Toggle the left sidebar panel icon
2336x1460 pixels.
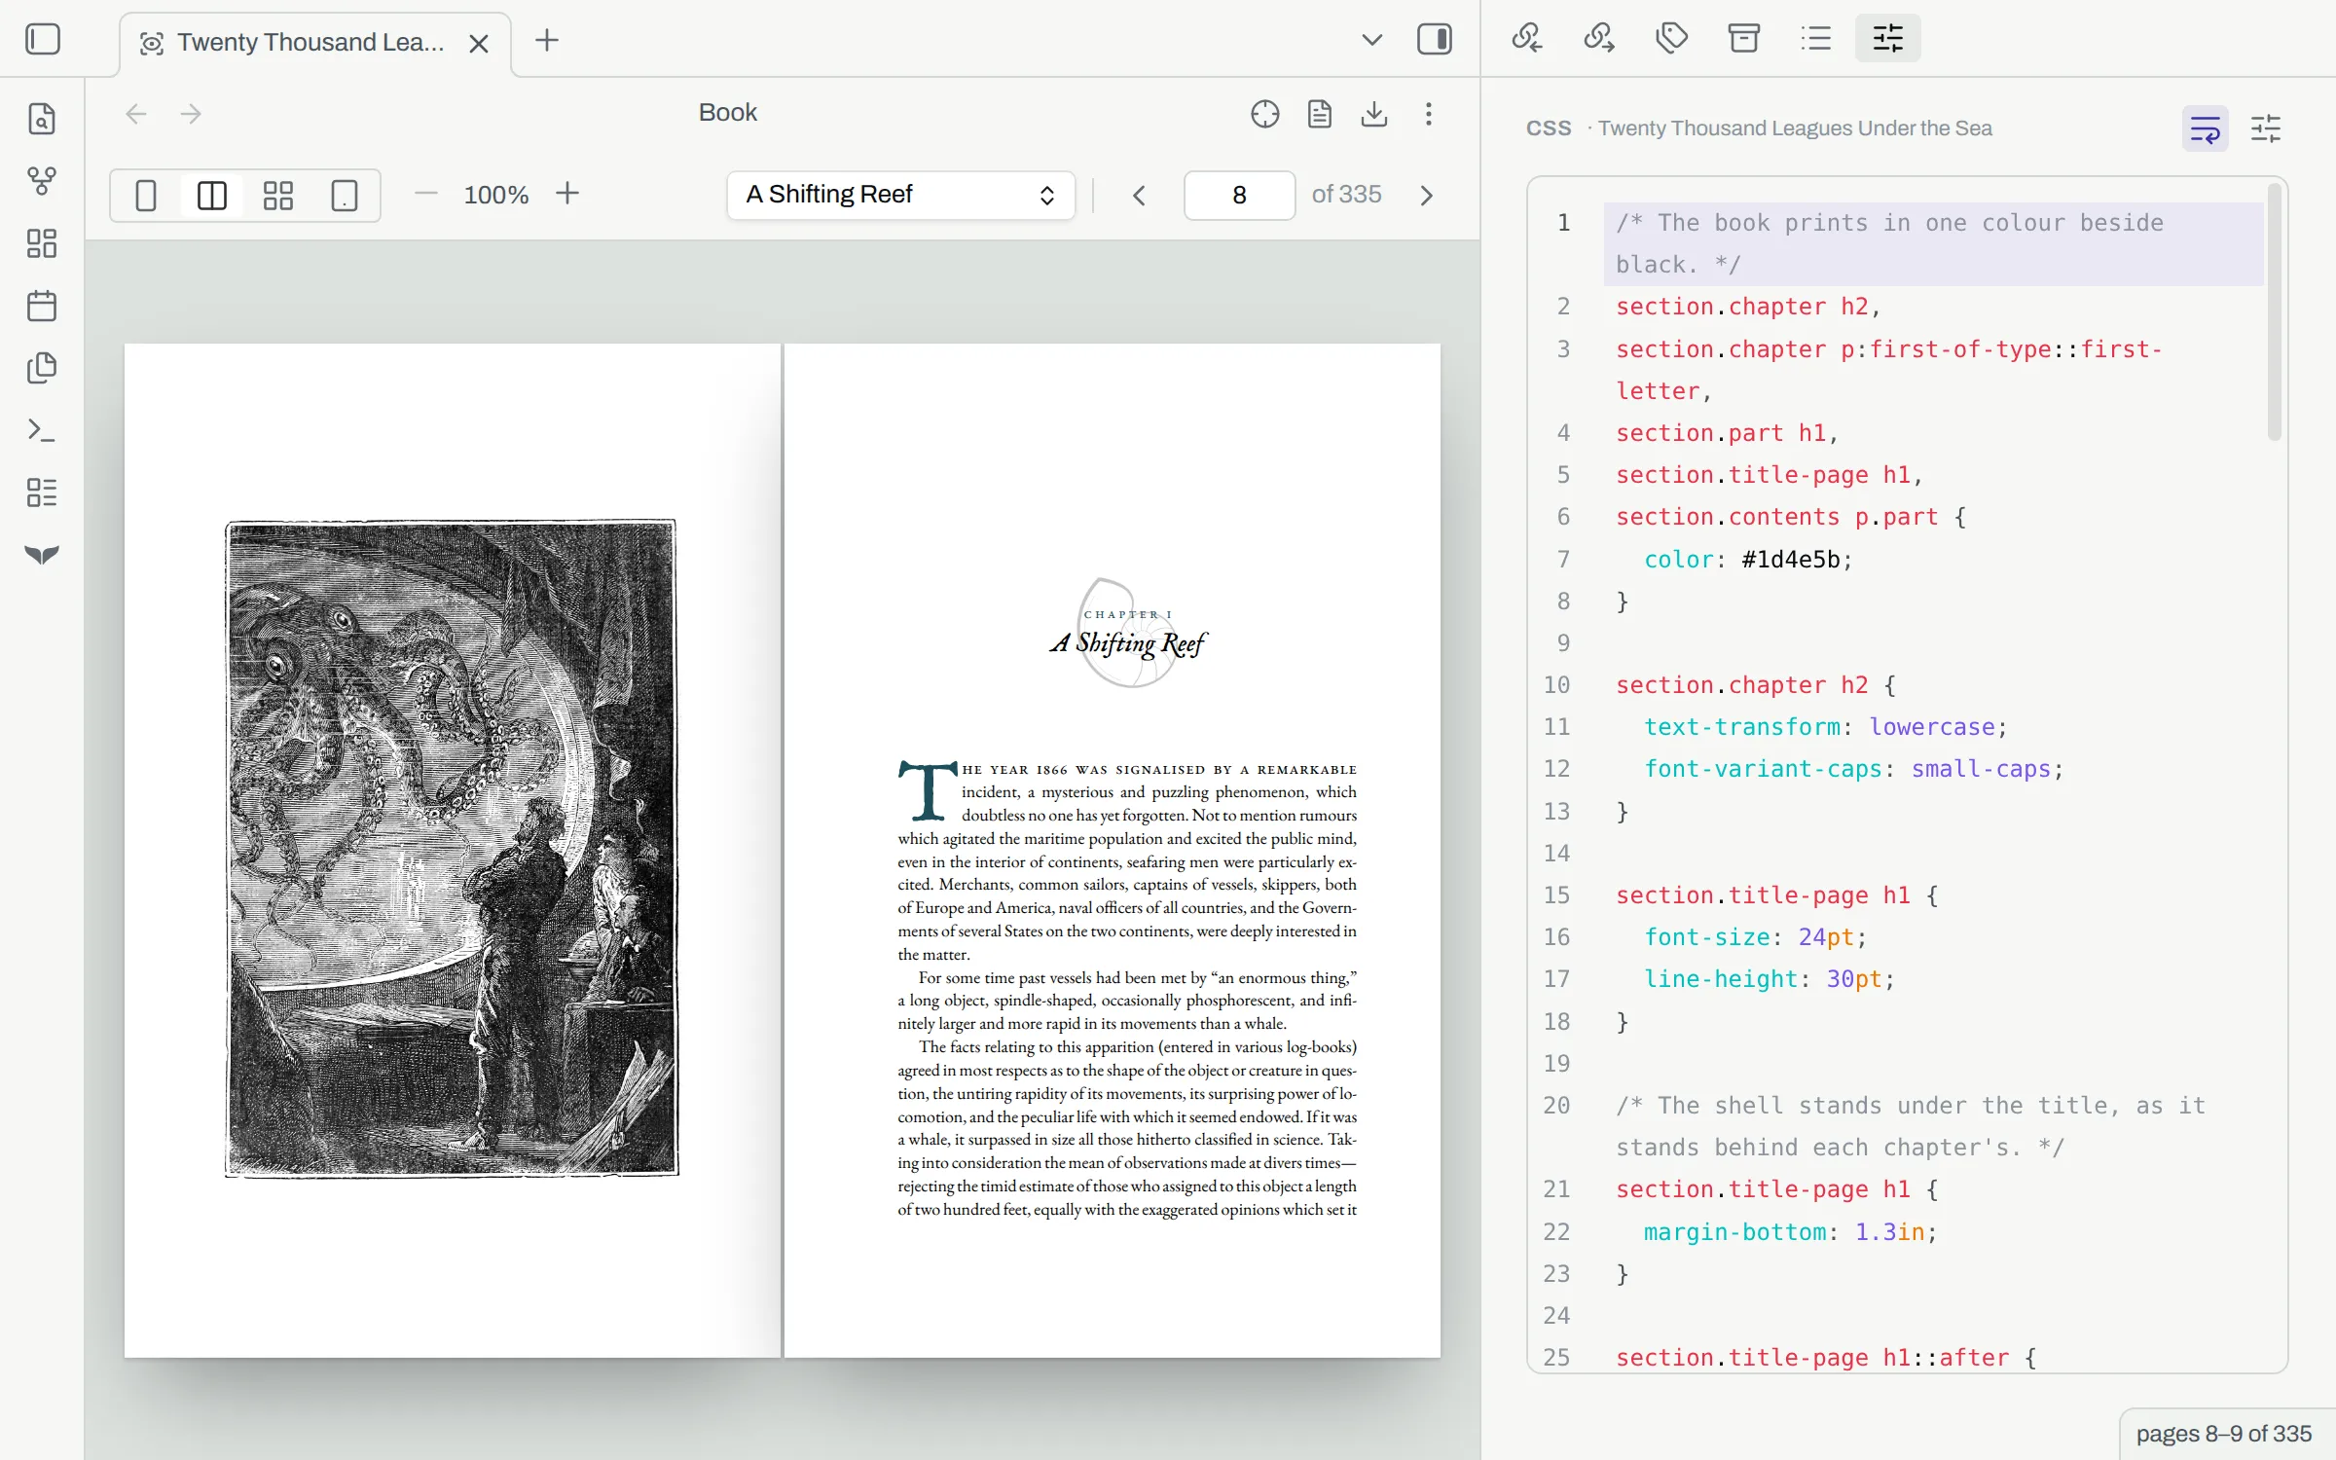43,40
